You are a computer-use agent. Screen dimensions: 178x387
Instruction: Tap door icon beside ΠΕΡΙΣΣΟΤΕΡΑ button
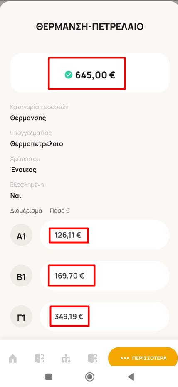(92, 358)
